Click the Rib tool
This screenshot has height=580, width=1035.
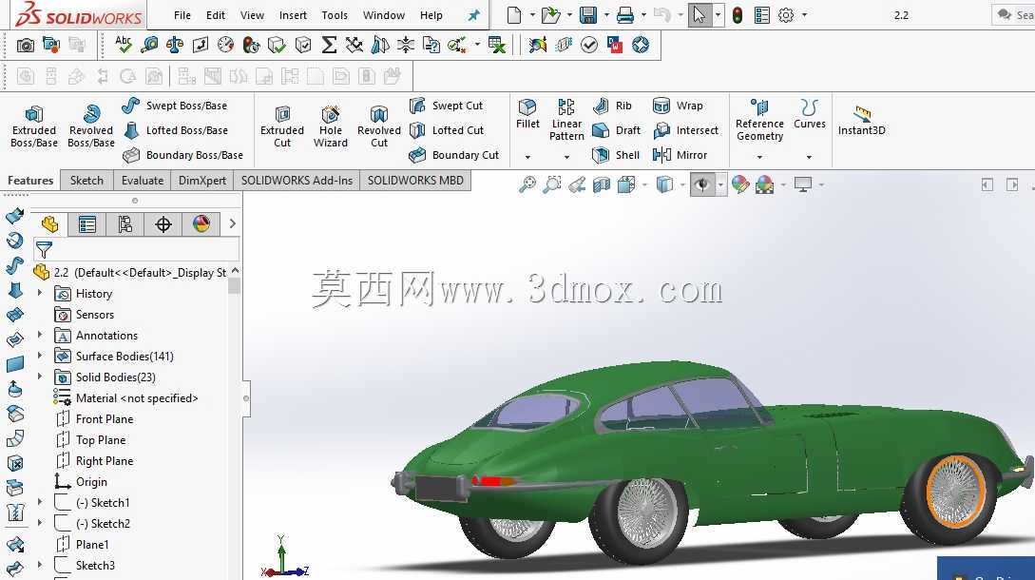point(613,106)
